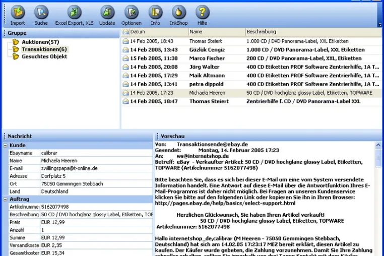This screenshot has height=256, width=384.
Task: Select date 14 Feb 2005, 18:43
Action: coord(152,41)
